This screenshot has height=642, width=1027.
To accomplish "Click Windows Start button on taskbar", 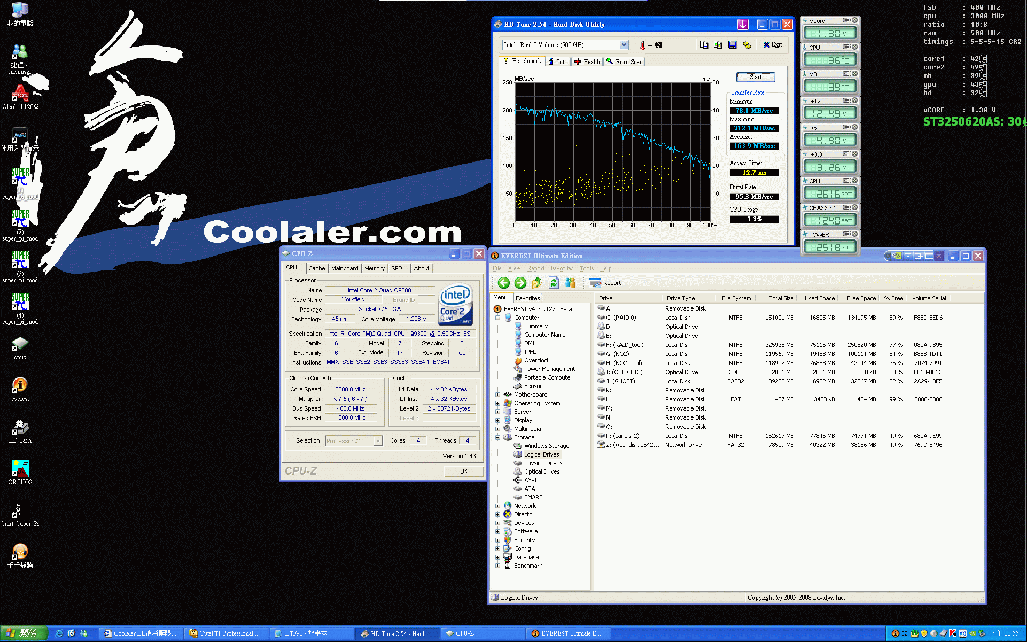I will coord(24,633).
